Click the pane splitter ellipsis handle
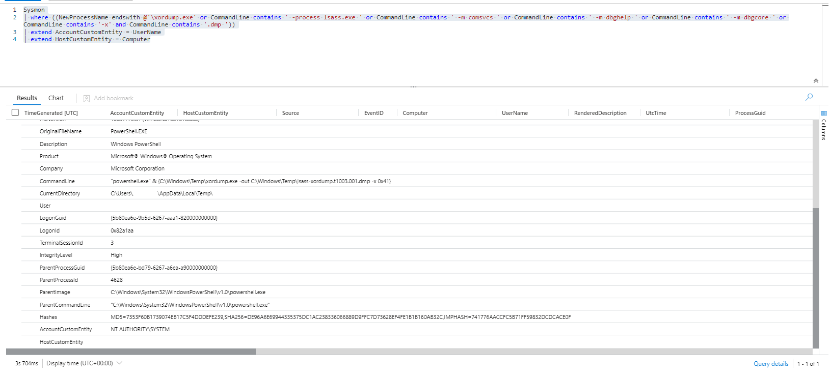The image size is (831, 376). [413, 87]
